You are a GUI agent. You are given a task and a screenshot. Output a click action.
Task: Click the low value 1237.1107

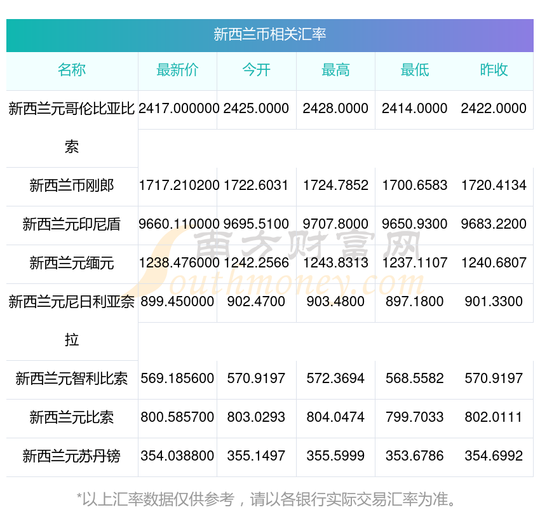coord(415,263)
